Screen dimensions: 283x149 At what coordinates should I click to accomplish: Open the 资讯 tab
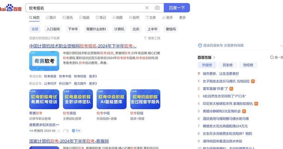click(68, 18)
